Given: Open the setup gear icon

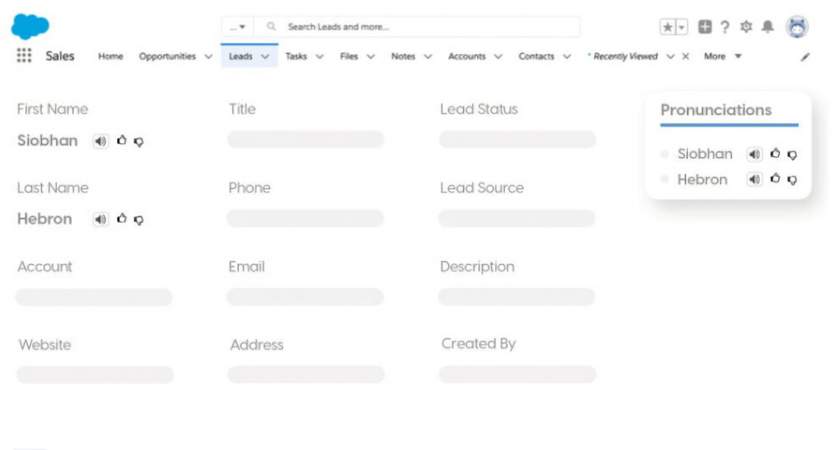Looking at the screenshot, I should (746, 27).
